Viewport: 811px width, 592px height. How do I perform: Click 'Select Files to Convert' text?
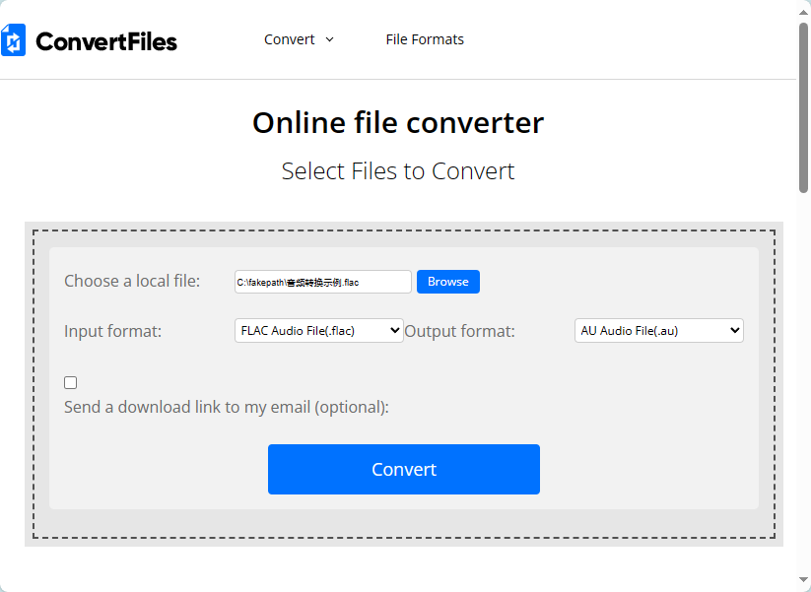pyautogui.click(x=398, y=170)
